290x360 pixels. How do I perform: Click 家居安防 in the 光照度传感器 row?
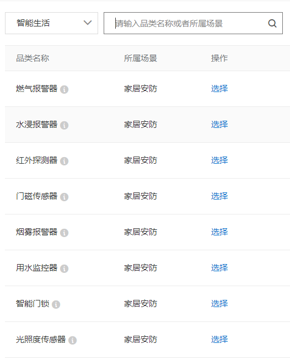(141, 340)
